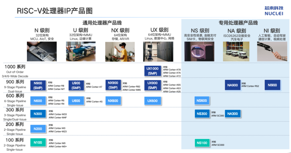
Task: Click the 'ARM SC300' text beside NS300
Action: 218,116
